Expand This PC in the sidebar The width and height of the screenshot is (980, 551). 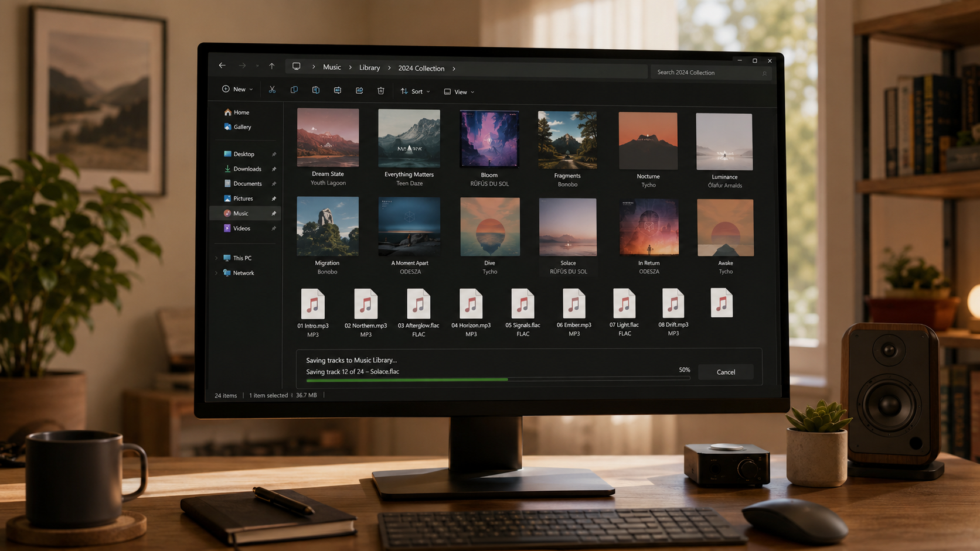click(216, 258)
